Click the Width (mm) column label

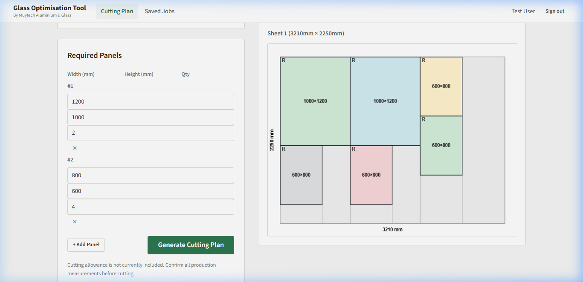81,74
